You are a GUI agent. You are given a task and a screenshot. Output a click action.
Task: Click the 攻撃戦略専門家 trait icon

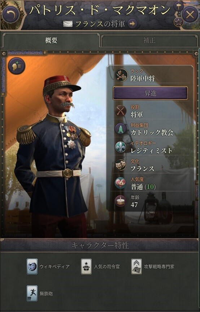pos(136,267)
